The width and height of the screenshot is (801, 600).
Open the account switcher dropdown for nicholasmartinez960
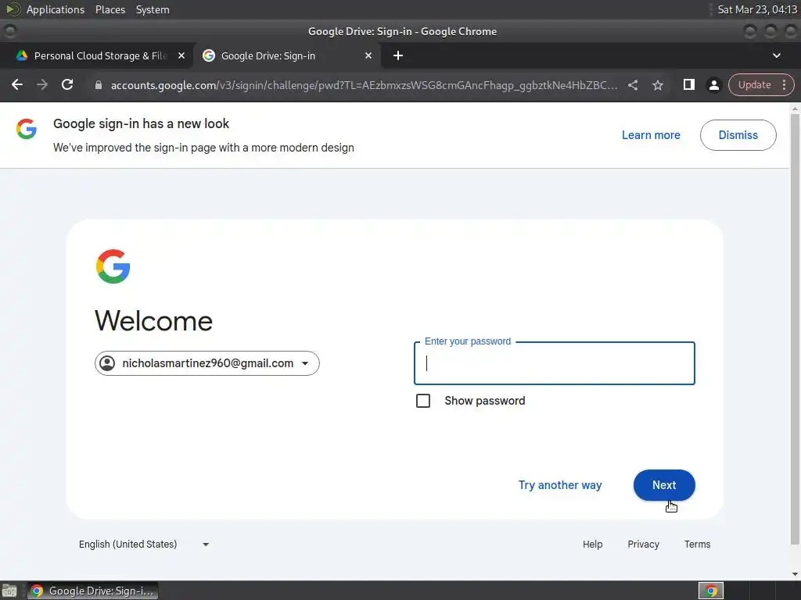pos(207,363)
